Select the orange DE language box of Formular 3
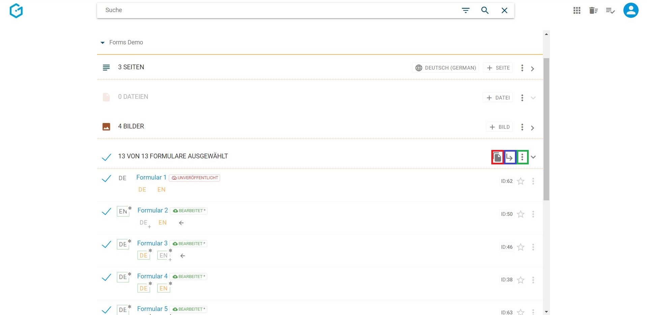The height and width of the screenshot is (315, 647). [144, 255]
